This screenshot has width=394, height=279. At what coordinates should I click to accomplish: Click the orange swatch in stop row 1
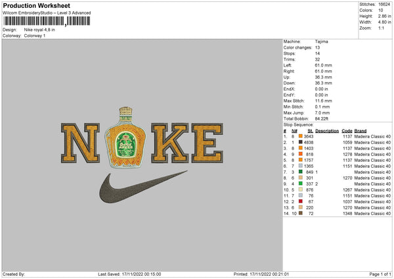pos(301,136)
